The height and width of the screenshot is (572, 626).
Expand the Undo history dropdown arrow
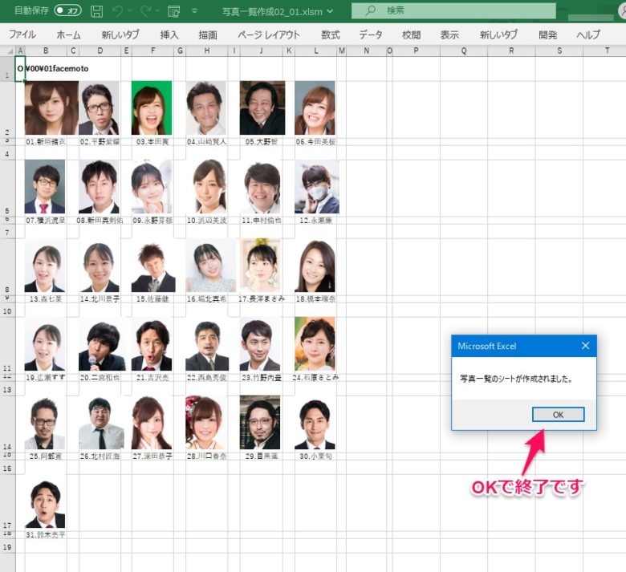point(129,11)
